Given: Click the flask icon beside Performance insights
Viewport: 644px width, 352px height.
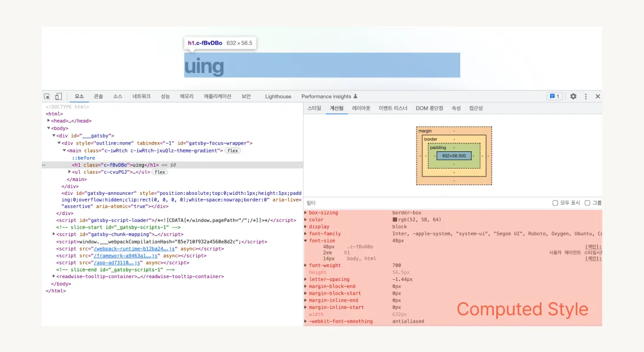Looking at the screenshot, I should [x=355, y=96].
